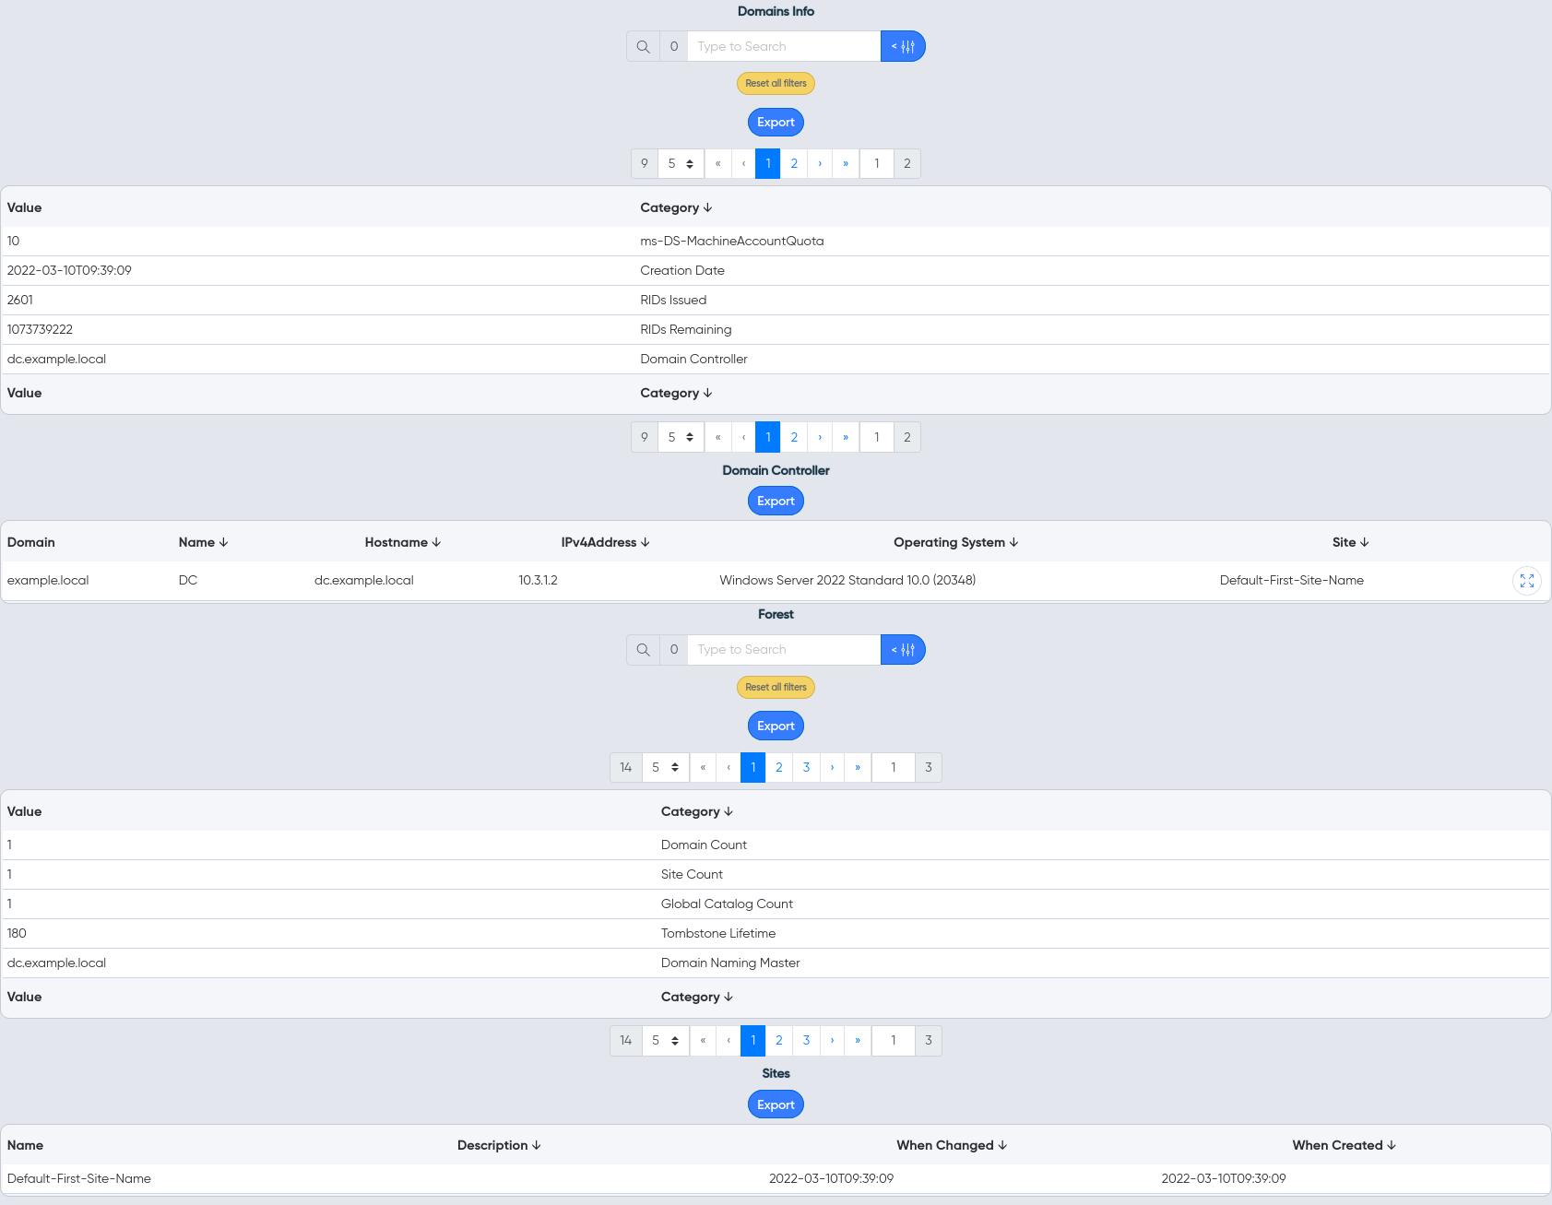Reset all filters in Forest section
The width and height of the screenshot is (1552, 1205).
776,687
